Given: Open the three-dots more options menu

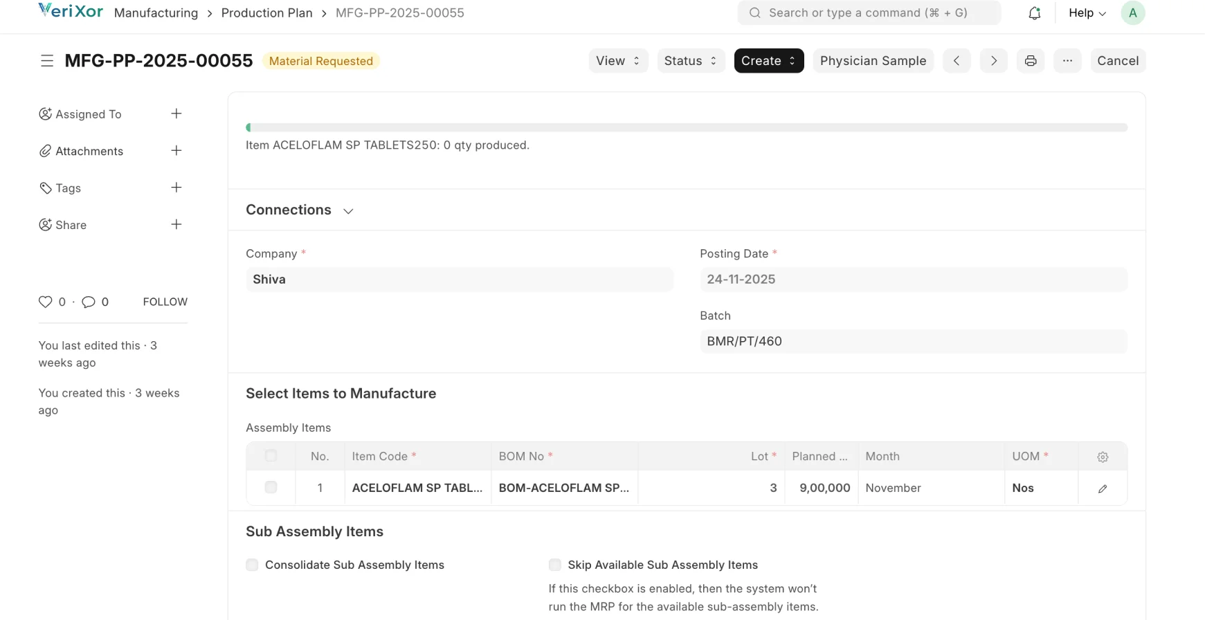Looking at the screenshot, I should click(1067, 61).
